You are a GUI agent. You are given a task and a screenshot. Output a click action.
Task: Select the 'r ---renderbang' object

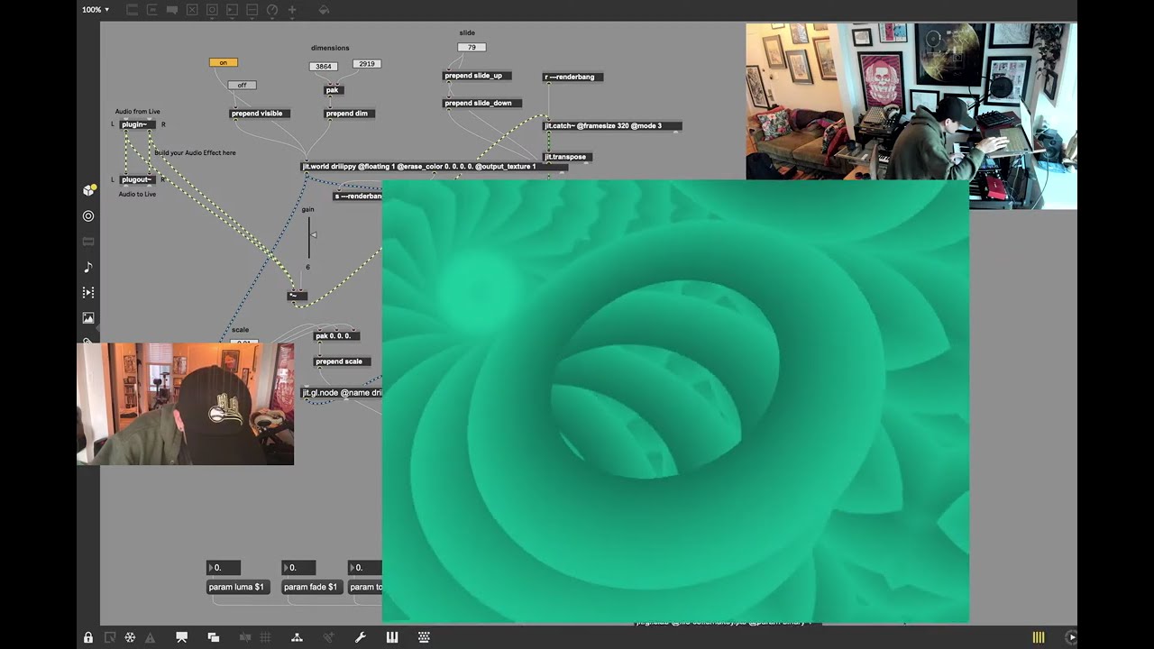(573, 78)
